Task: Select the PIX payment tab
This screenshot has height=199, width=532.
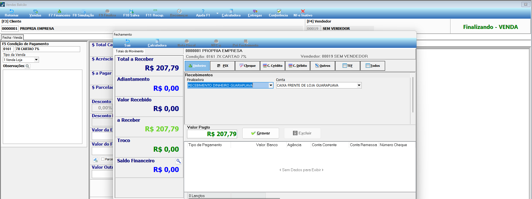Action: tap(222, 66)
